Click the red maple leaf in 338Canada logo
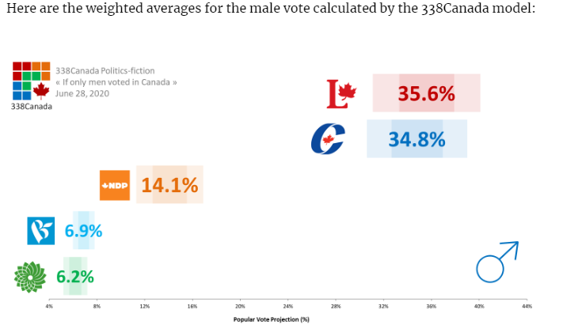 41,91
